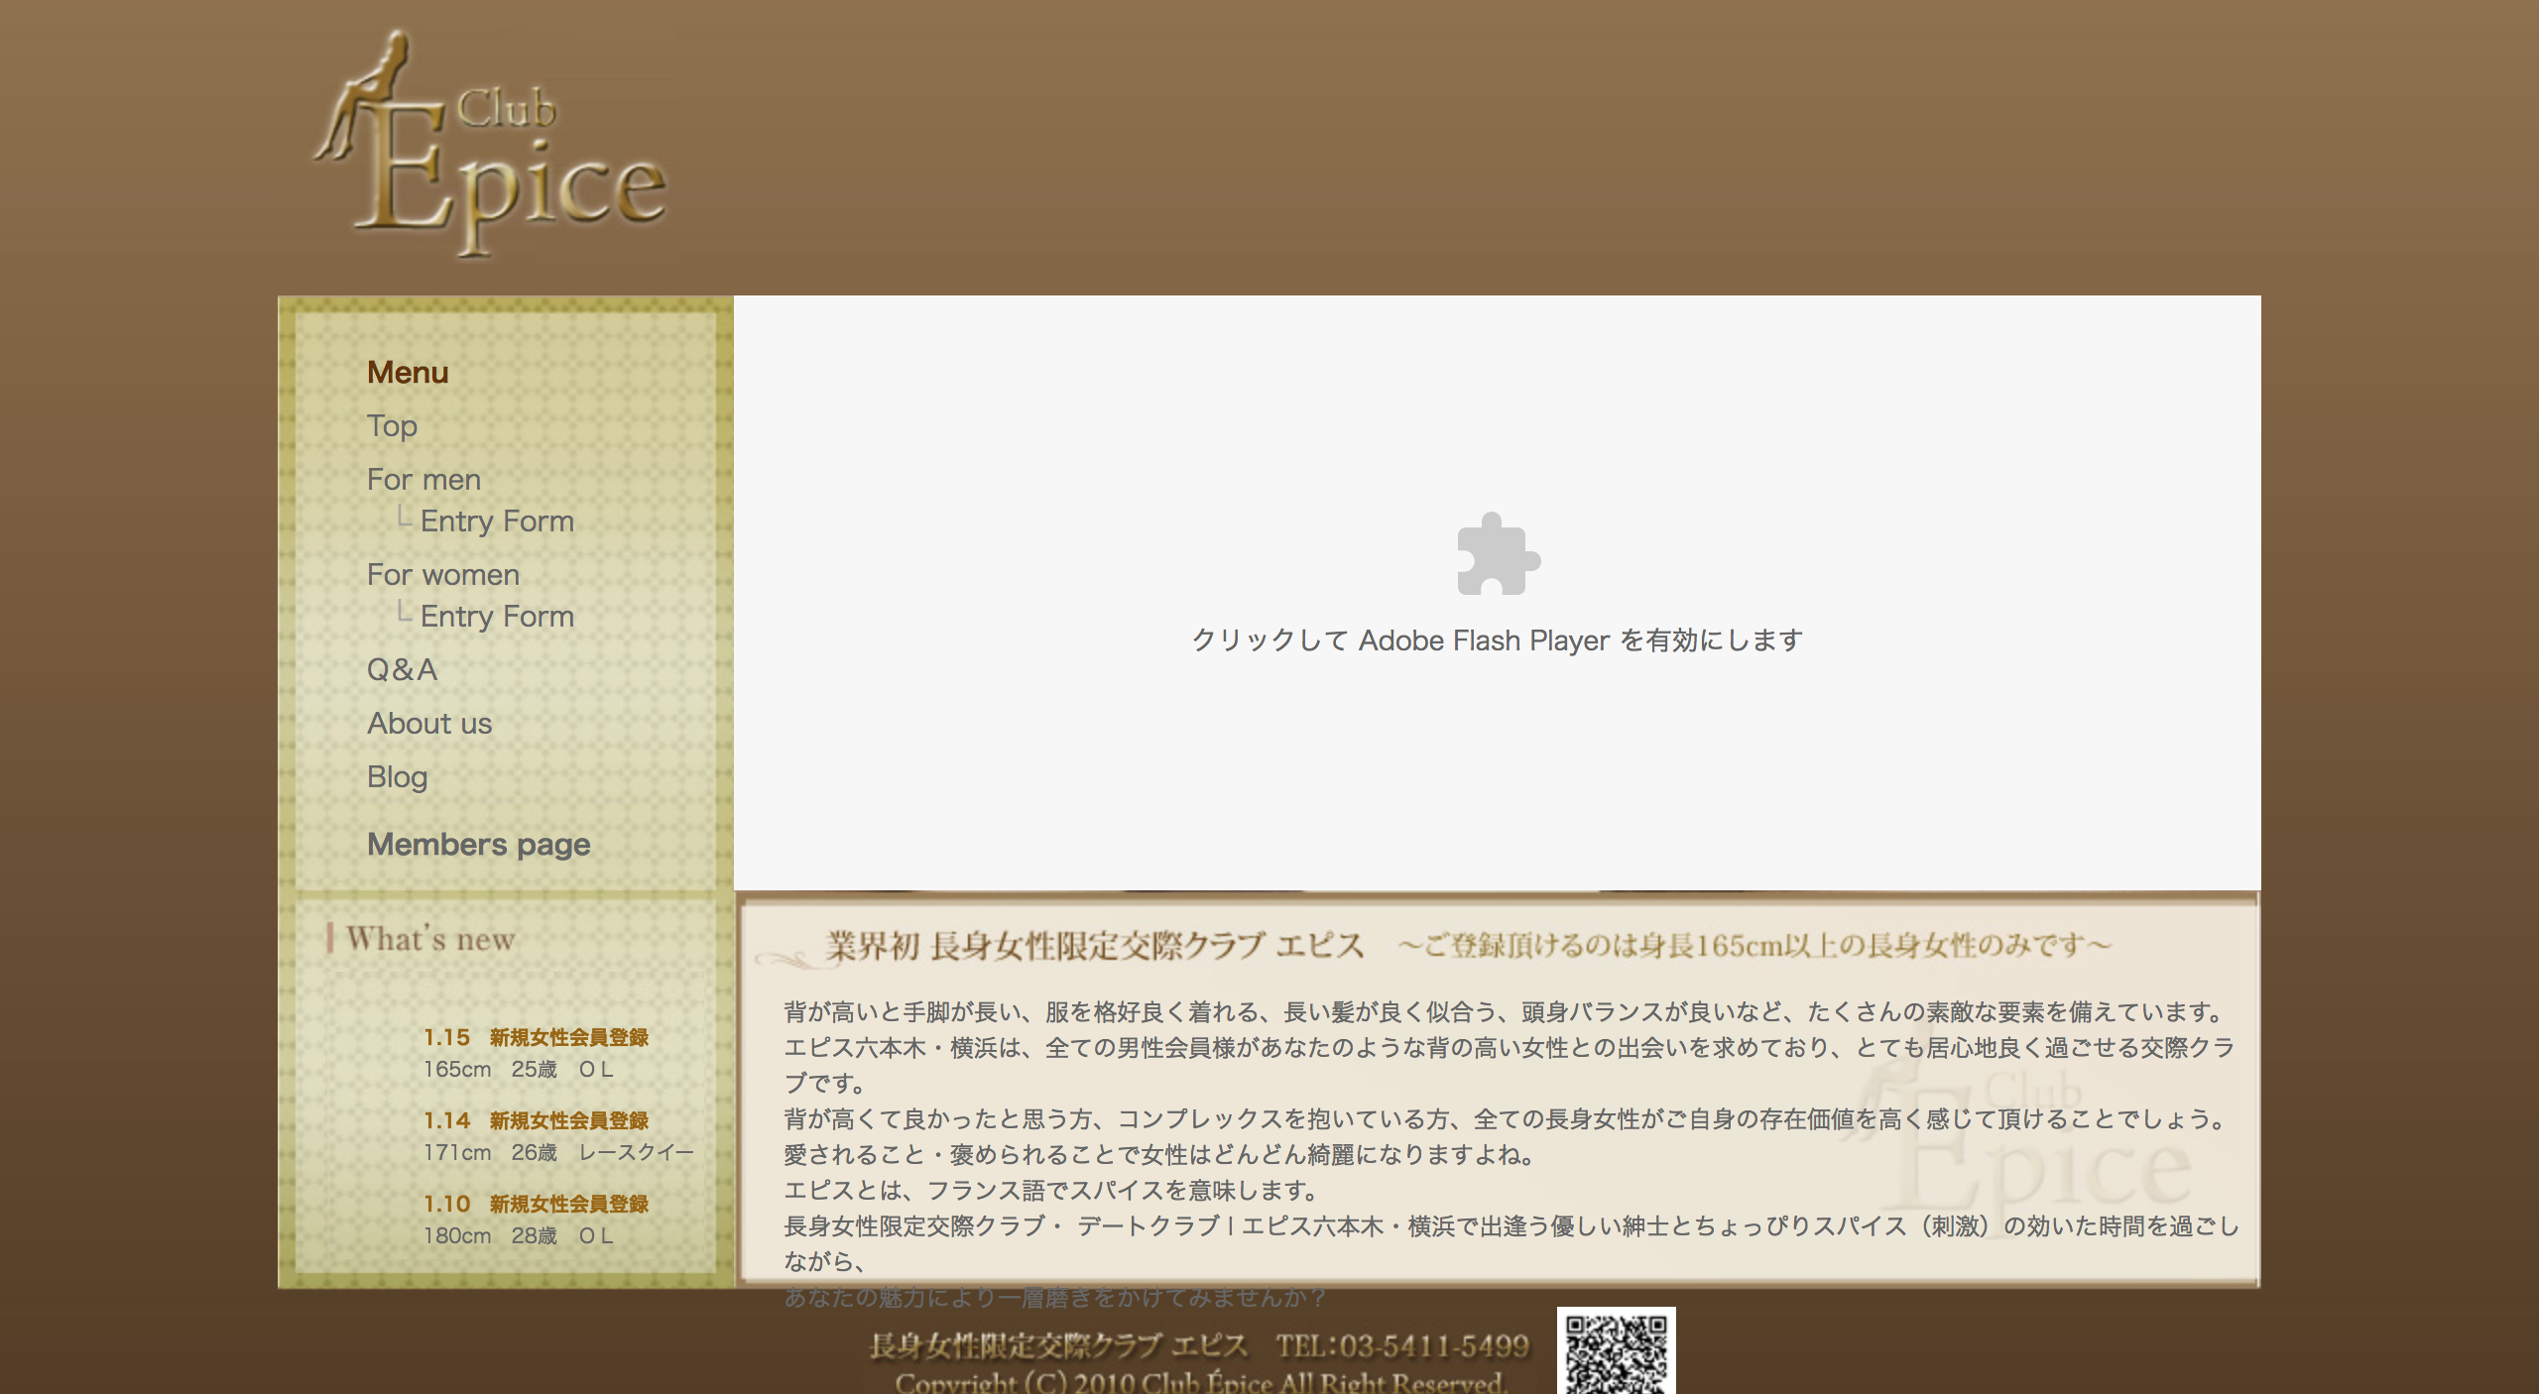Open the For women page
This screenshot has height=1394, width=2539.
click(x=442, y=575)
